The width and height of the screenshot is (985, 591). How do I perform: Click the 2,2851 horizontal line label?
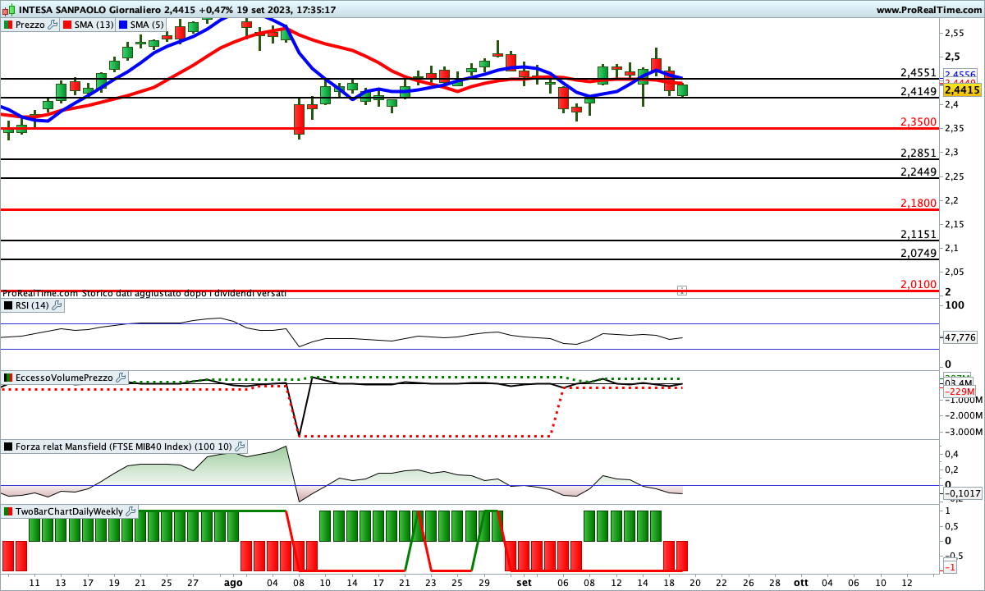click(x=918, y=153)
